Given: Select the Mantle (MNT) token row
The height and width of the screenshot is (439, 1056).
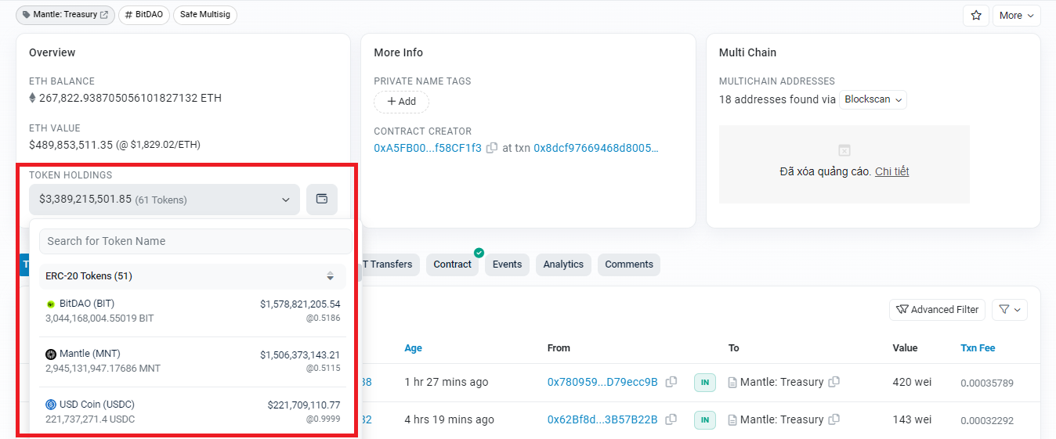Looking at the screenshot, I should [x=193, y=361].
